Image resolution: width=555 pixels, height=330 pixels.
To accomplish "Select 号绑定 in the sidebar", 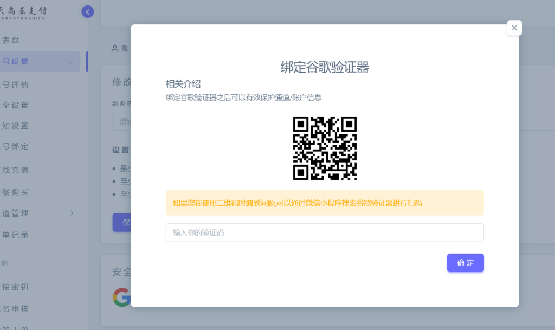I will point(16,146).
